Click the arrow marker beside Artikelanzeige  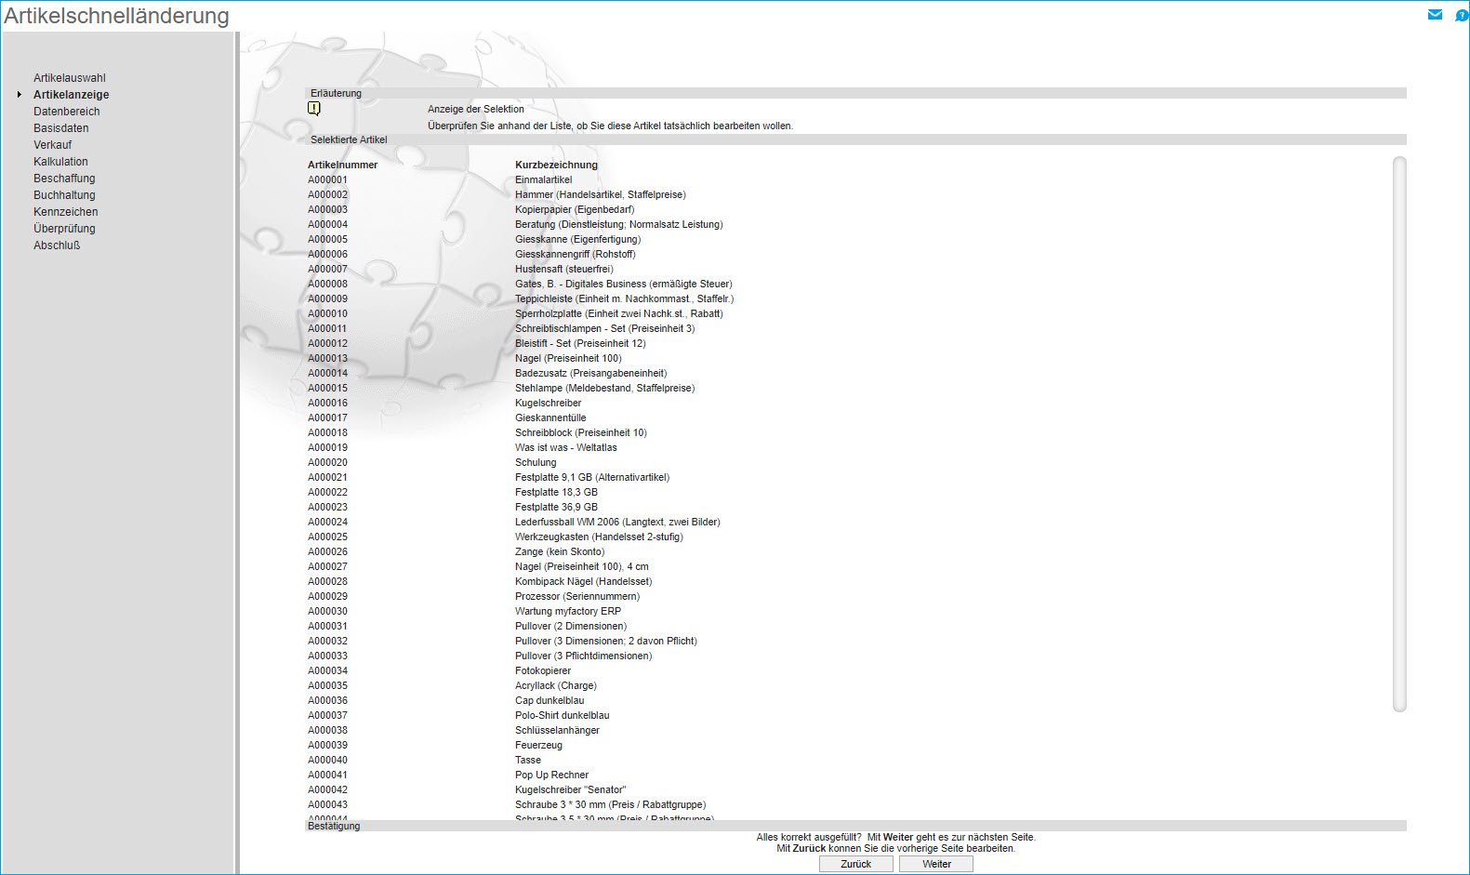point(19,95)
